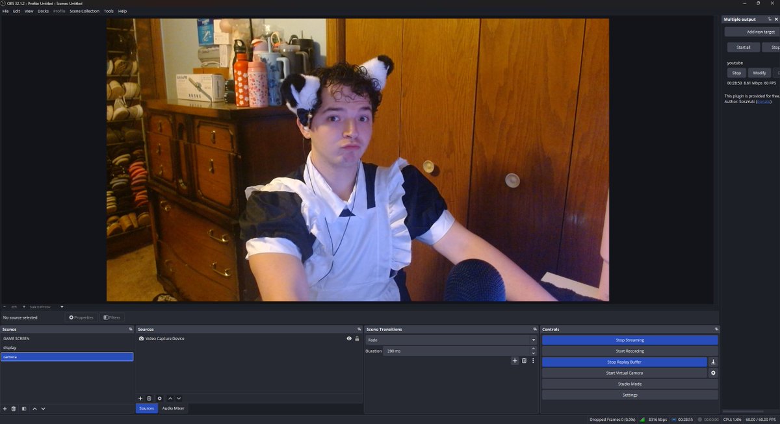
Task: Stop the youtube output
Action: point(736,73)
